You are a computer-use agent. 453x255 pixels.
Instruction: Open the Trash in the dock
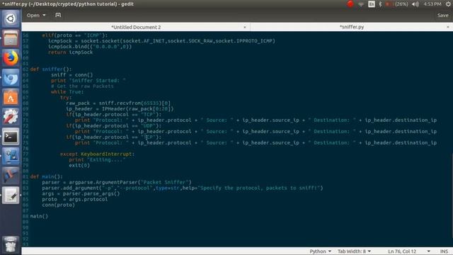[x=11, y=244]
